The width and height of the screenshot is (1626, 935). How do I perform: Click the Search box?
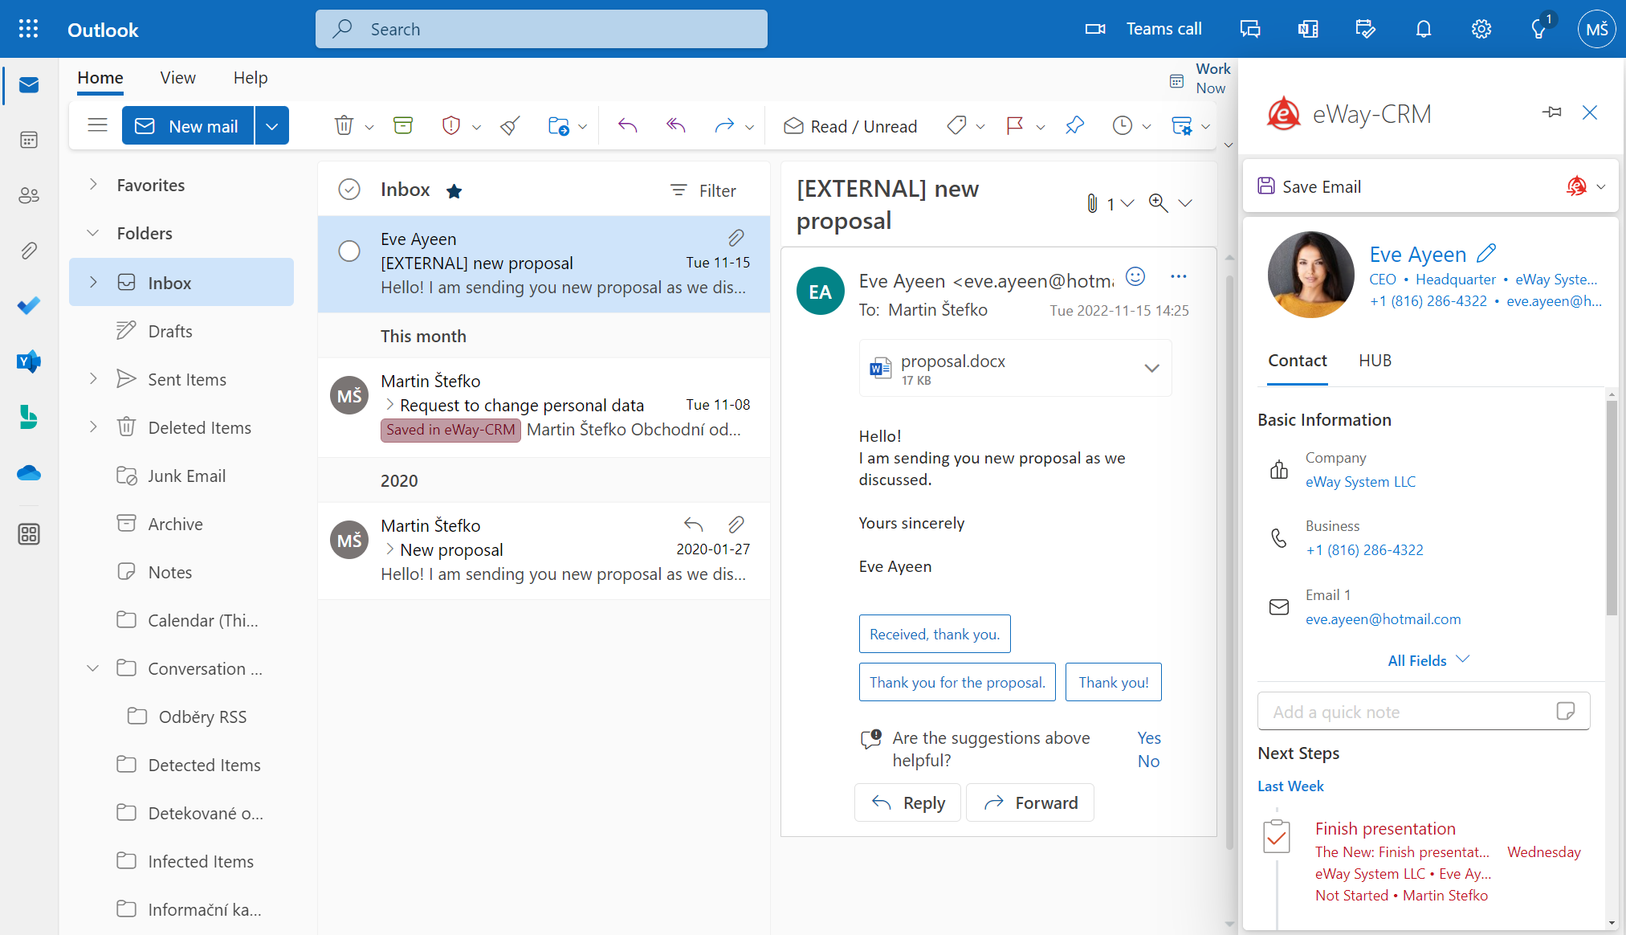tap(541, 29)
